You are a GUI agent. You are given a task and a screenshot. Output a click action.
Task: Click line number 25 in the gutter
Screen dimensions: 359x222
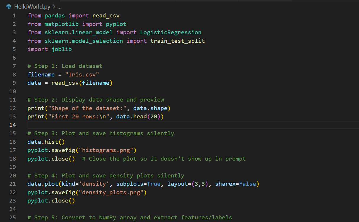(x=12, y=218)
